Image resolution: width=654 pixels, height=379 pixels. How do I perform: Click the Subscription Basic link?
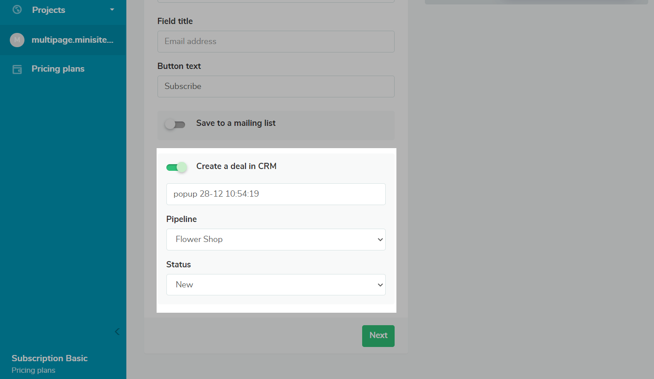coord(49,358)
